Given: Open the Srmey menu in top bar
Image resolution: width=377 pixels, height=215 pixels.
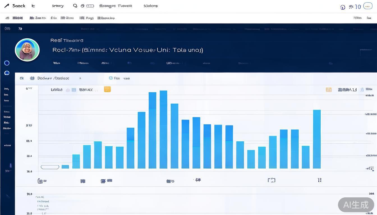Looking at the screenshot, I should point(58,6).
